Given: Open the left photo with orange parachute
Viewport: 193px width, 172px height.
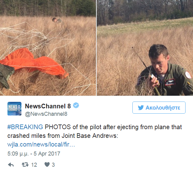Looking at the screenshot, I should coord(48,48).
